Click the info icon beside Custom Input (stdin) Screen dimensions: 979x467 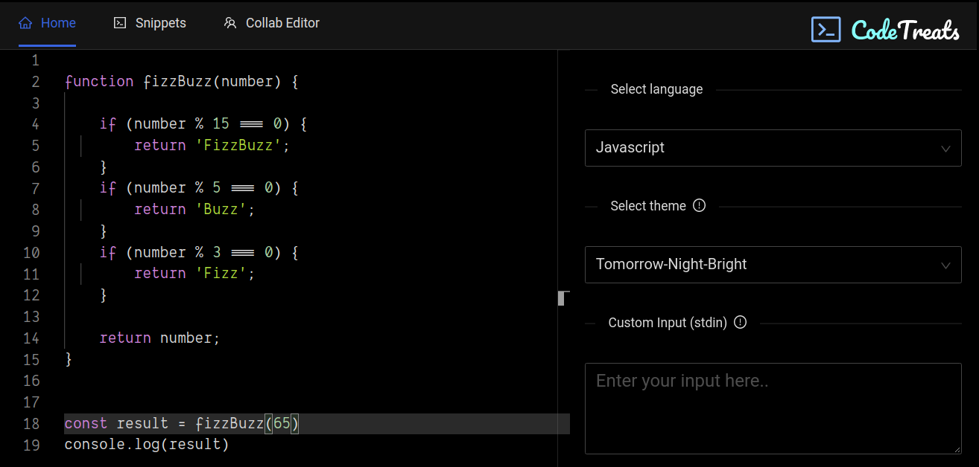point(740,322)
